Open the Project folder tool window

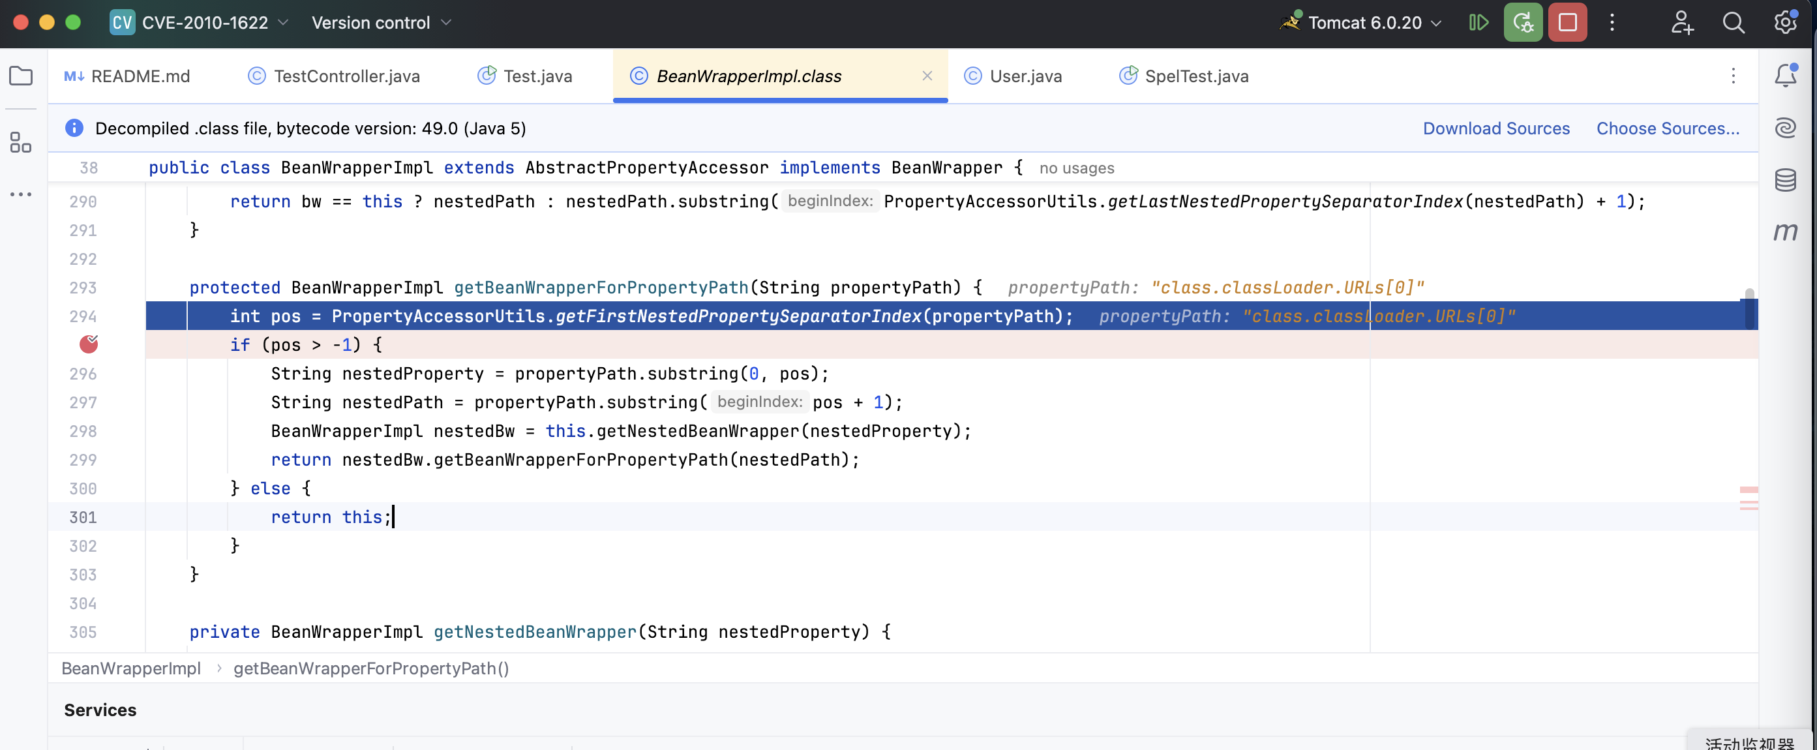(x=20, y=76)
